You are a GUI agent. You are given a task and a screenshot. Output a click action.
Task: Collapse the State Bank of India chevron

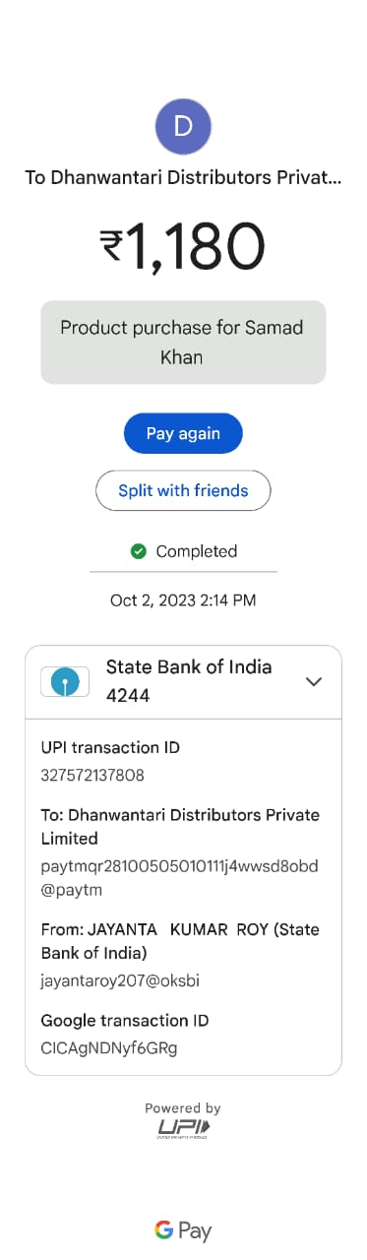[x=314, y=681]
